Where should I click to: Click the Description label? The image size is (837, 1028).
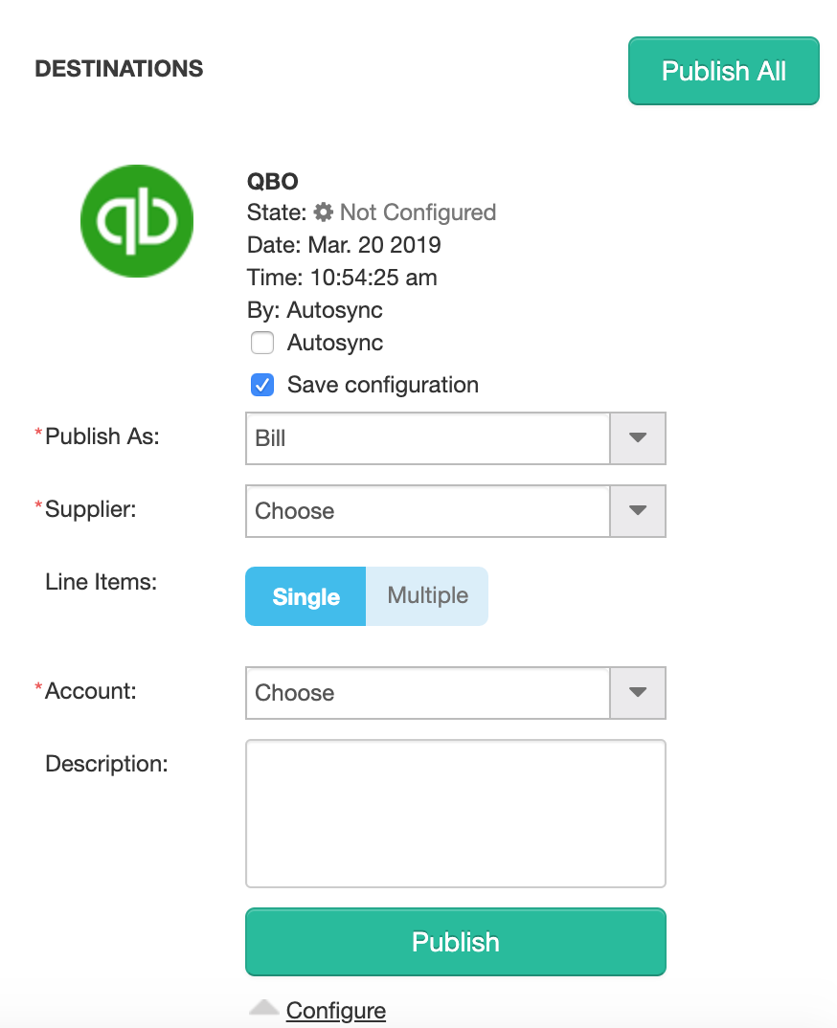(106, 764)
